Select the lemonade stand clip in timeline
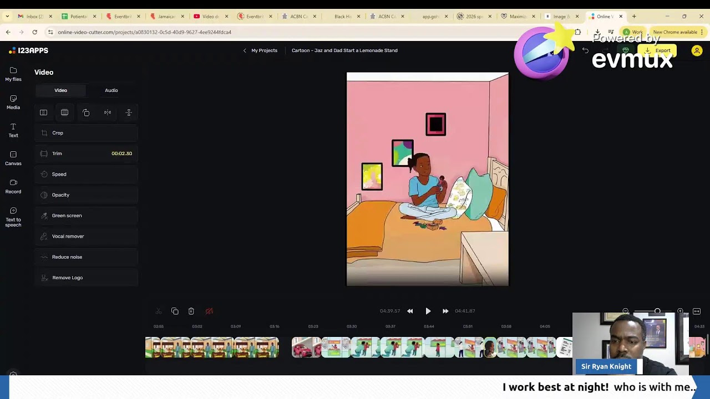The height and width of the screenshot is (399, 710). [x=212, y=347]
